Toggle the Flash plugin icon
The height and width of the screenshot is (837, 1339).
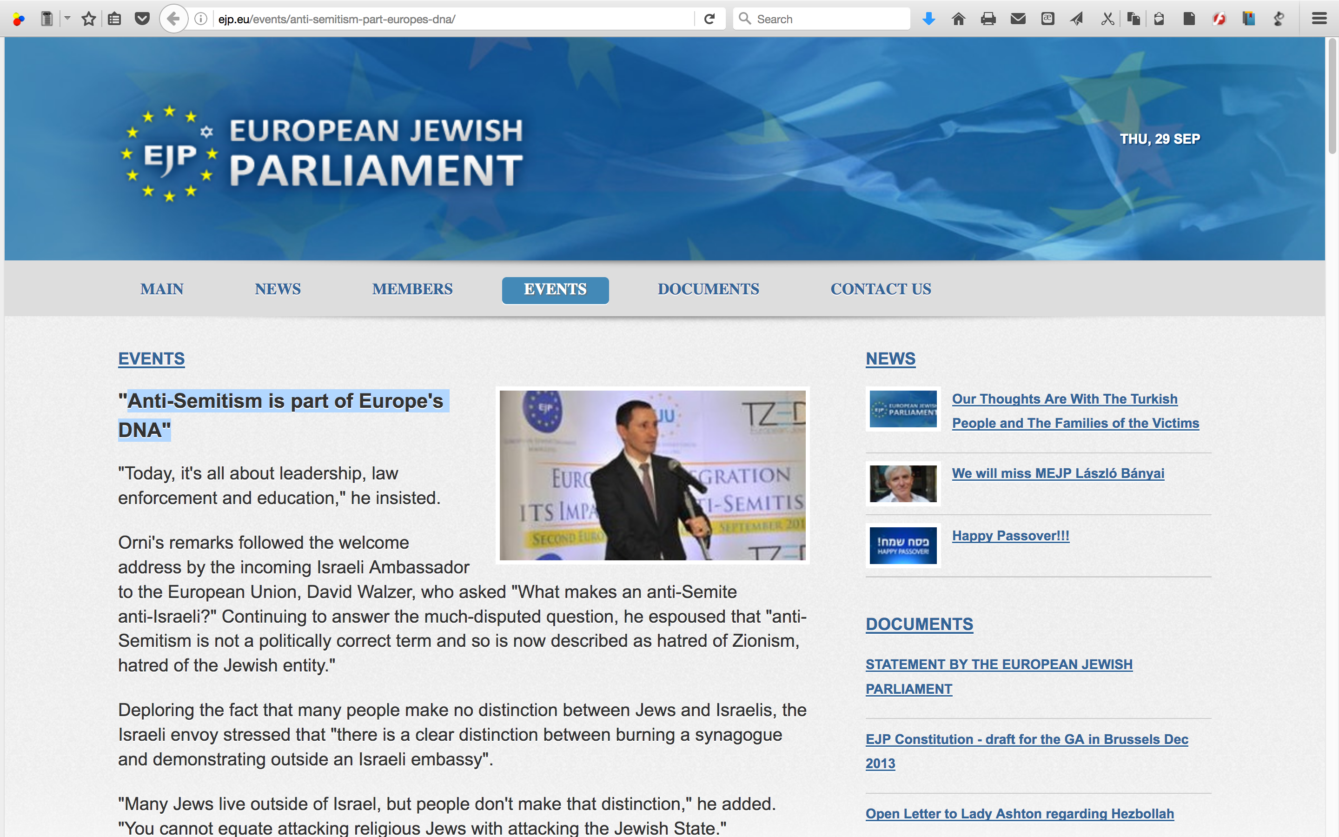[x=1219, y=20]
